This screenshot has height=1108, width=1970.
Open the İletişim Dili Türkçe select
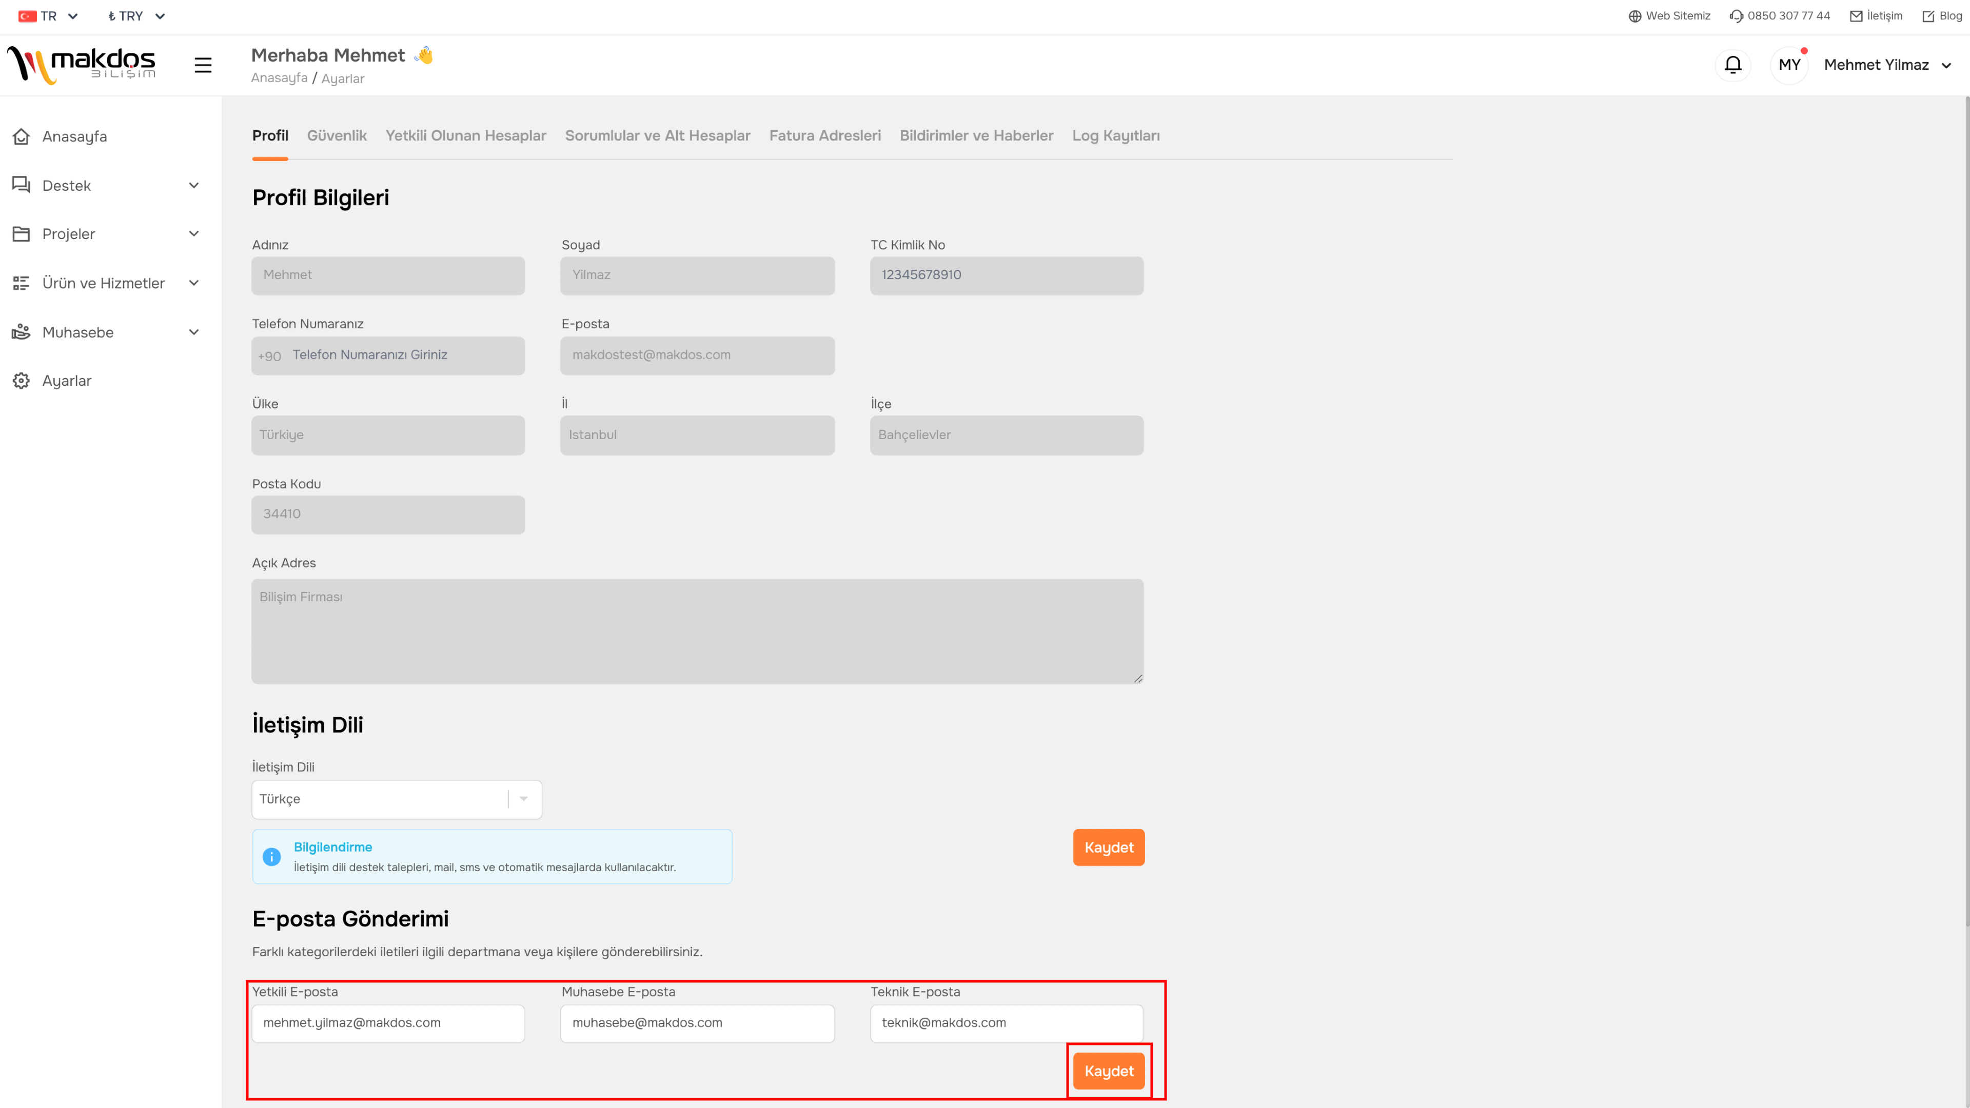[397, 799]
